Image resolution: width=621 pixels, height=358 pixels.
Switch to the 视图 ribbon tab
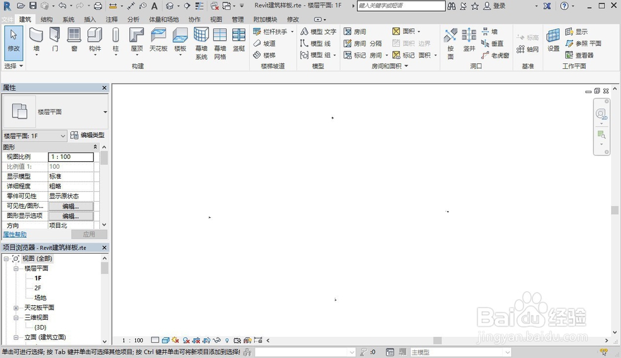(x=216, y=19)
